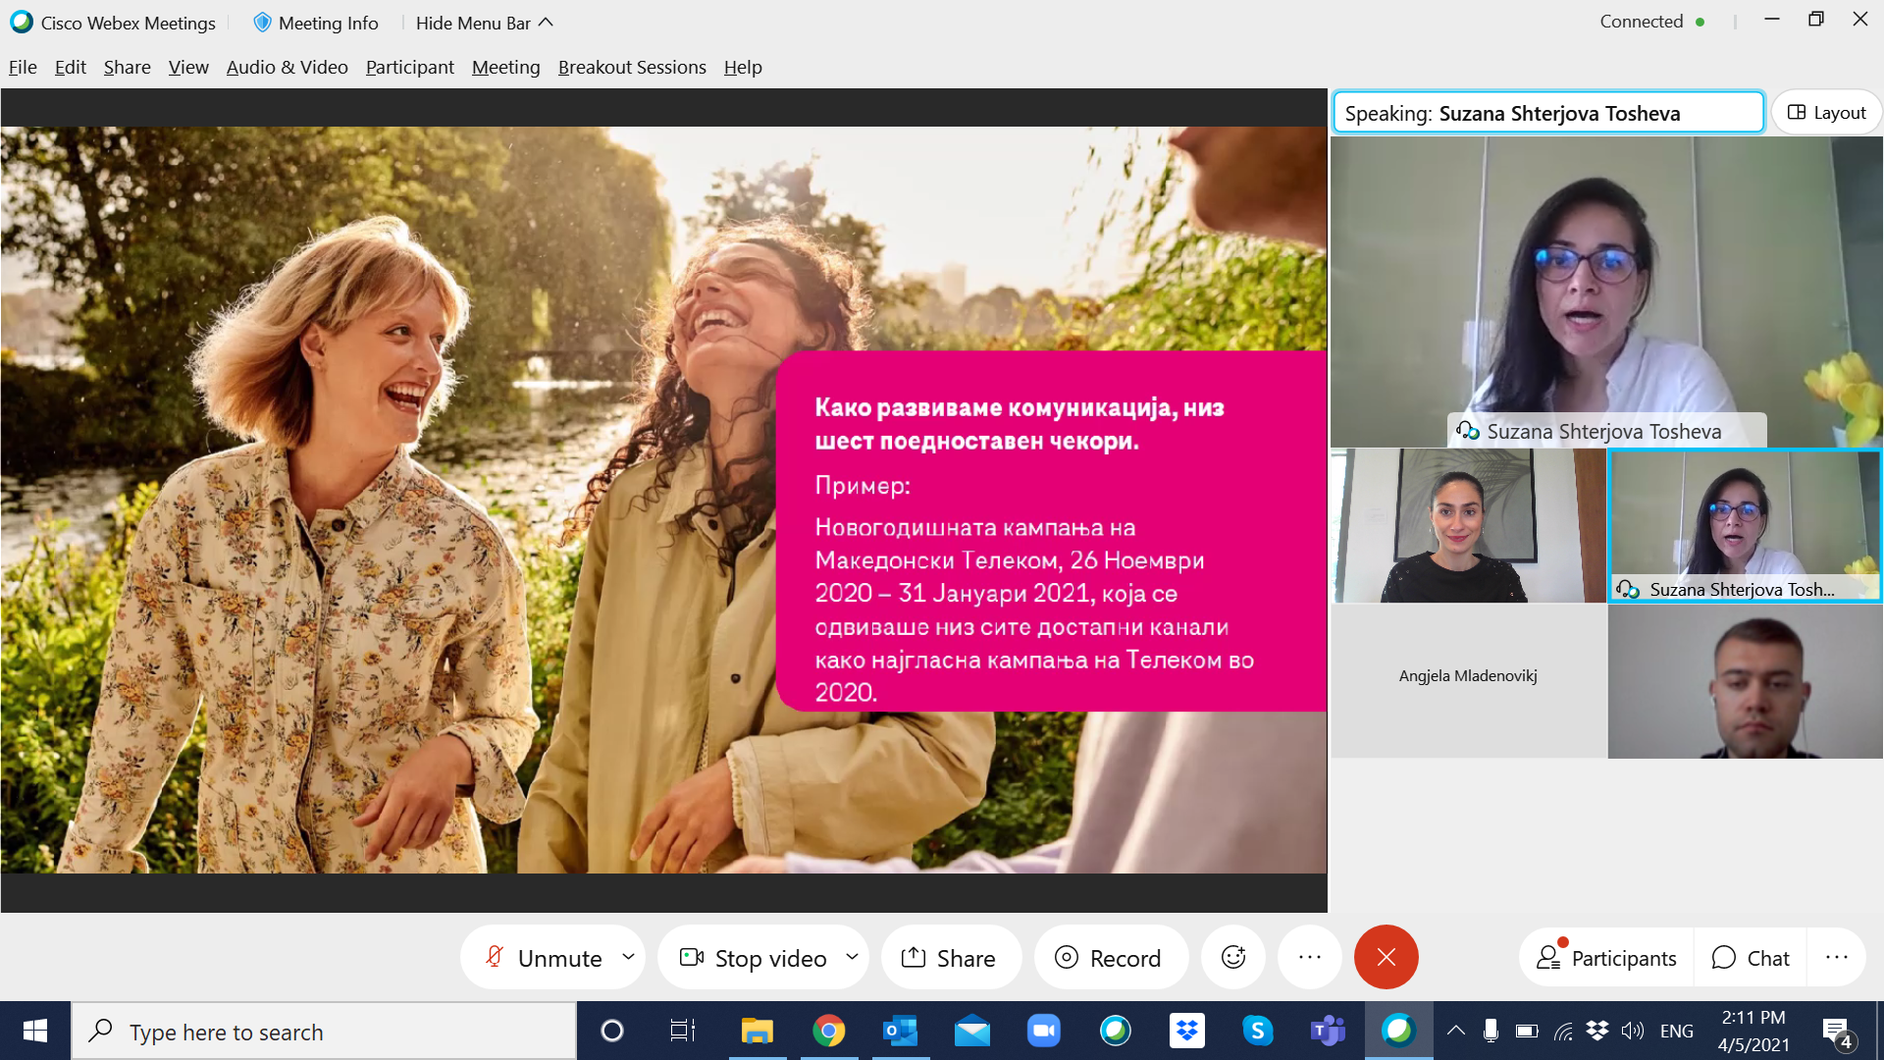The image size is (1884, 1060).
Task: Open Zoom from the Windows taskbar
Action: click(1043, 1031)
